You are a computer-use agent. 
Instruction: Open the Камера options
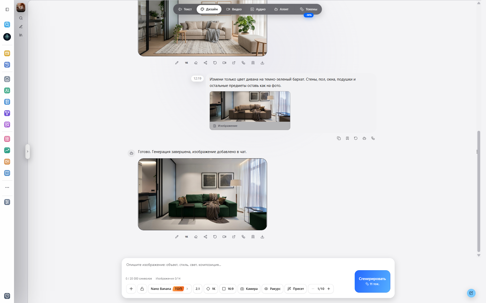tap(249, 289)
